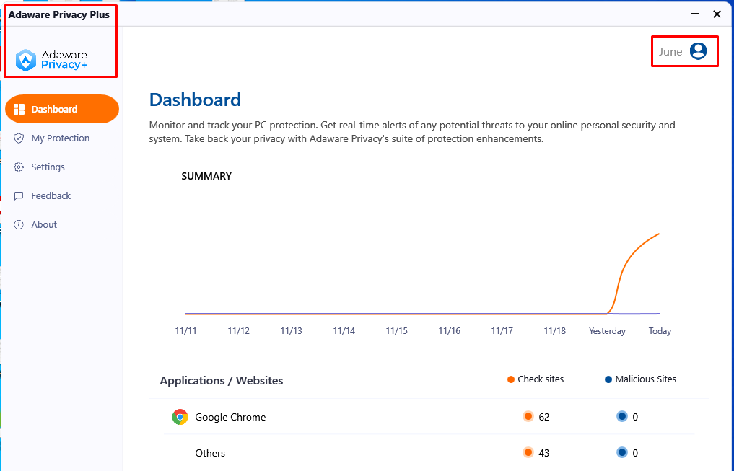Click the My Protection shield icon
The image size is (734, 471).
click(19, 138)
